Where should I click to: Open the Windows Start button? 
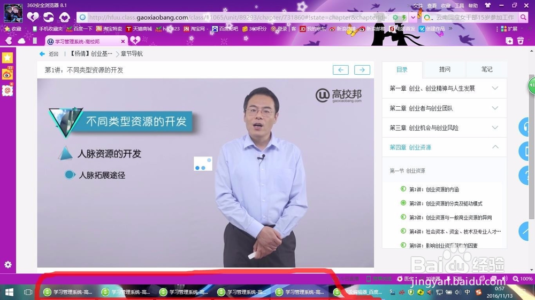pos(9,292)
